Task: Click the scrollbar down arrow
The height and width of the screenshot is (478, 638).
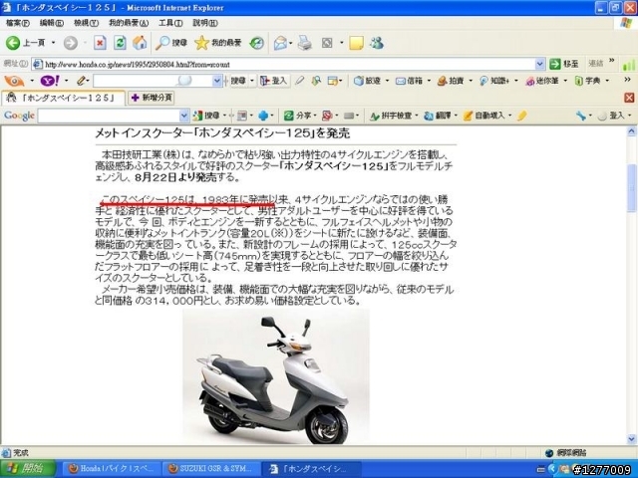Action: point(631,439)
